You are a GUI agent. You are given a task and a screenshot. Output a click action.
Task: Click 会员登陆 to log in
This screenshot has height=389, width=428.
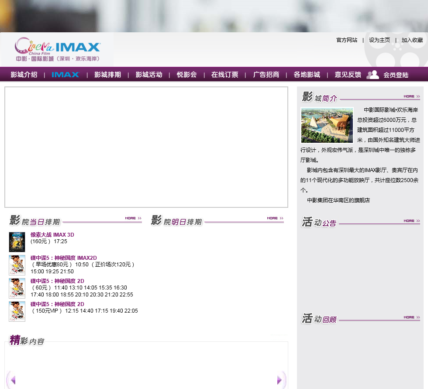(396, 75)
